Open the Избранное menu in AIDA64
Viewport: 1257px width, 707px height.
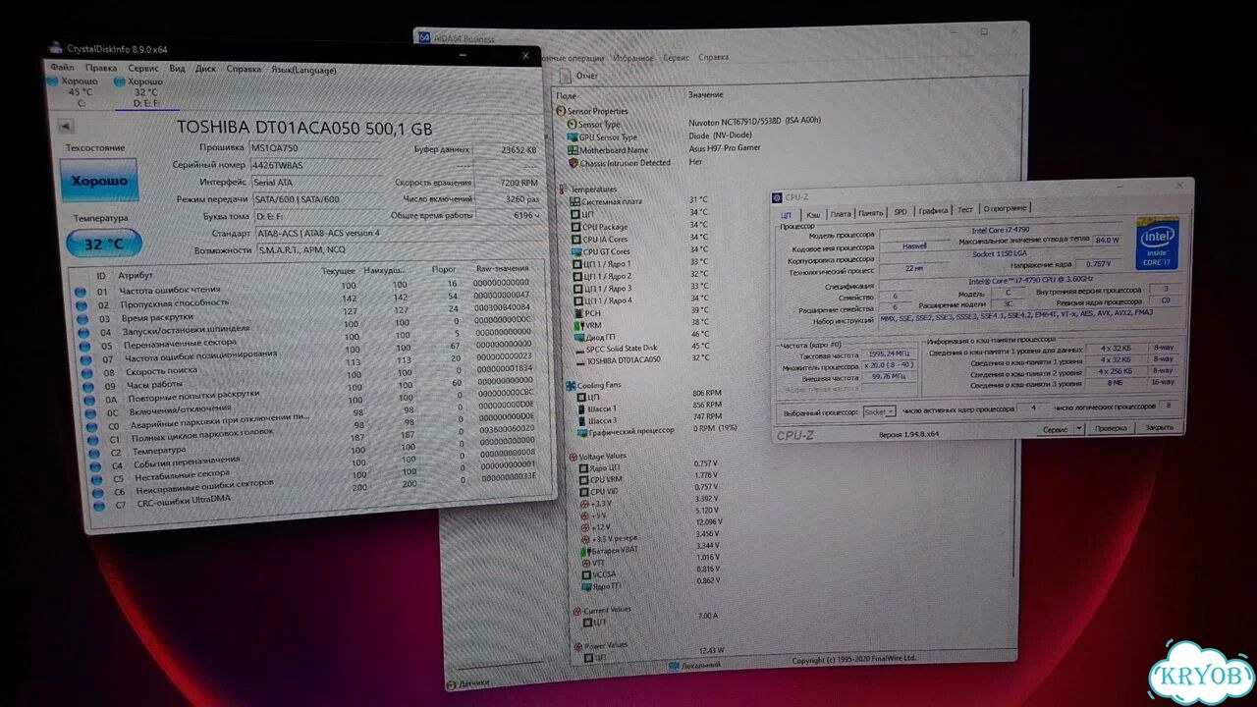click(x=633, y=58)
